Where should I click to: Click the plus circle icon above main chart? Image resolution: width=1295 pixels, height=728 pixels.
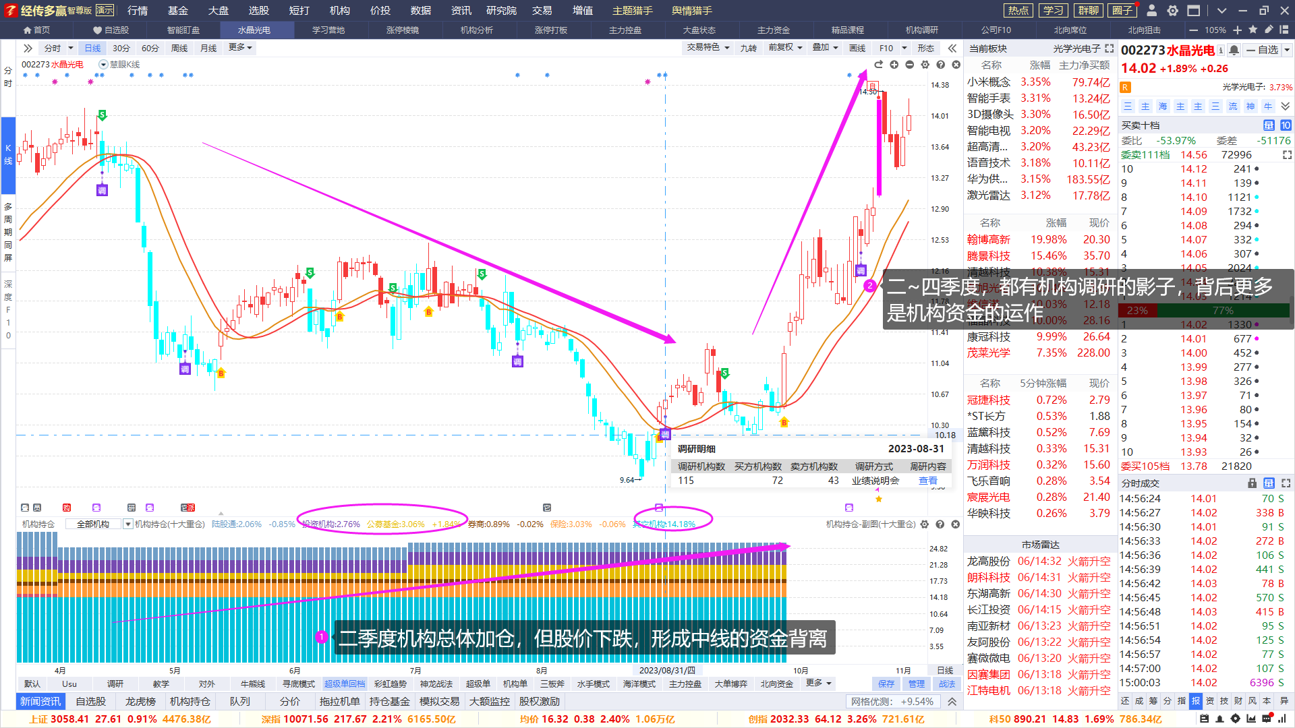(x=894, y=65)
